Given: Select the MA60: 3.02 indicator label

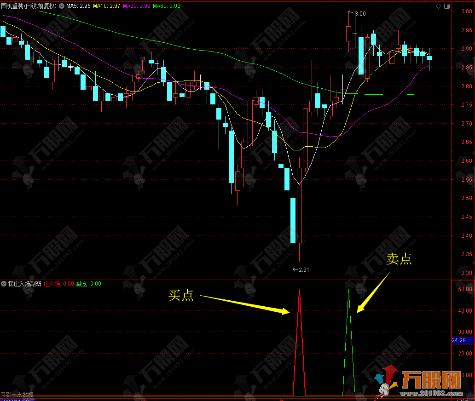Looking at the screenshot, I should pyautogui.click(x=167, y=6).
